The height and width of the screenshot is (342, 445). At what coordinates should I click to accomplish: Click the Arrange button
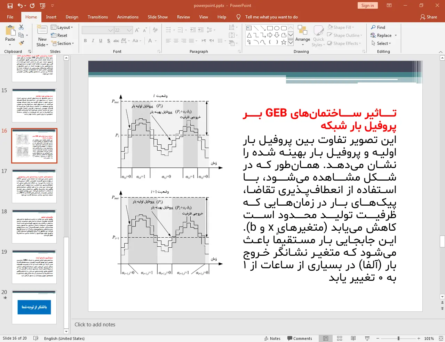tap(302, 35)
